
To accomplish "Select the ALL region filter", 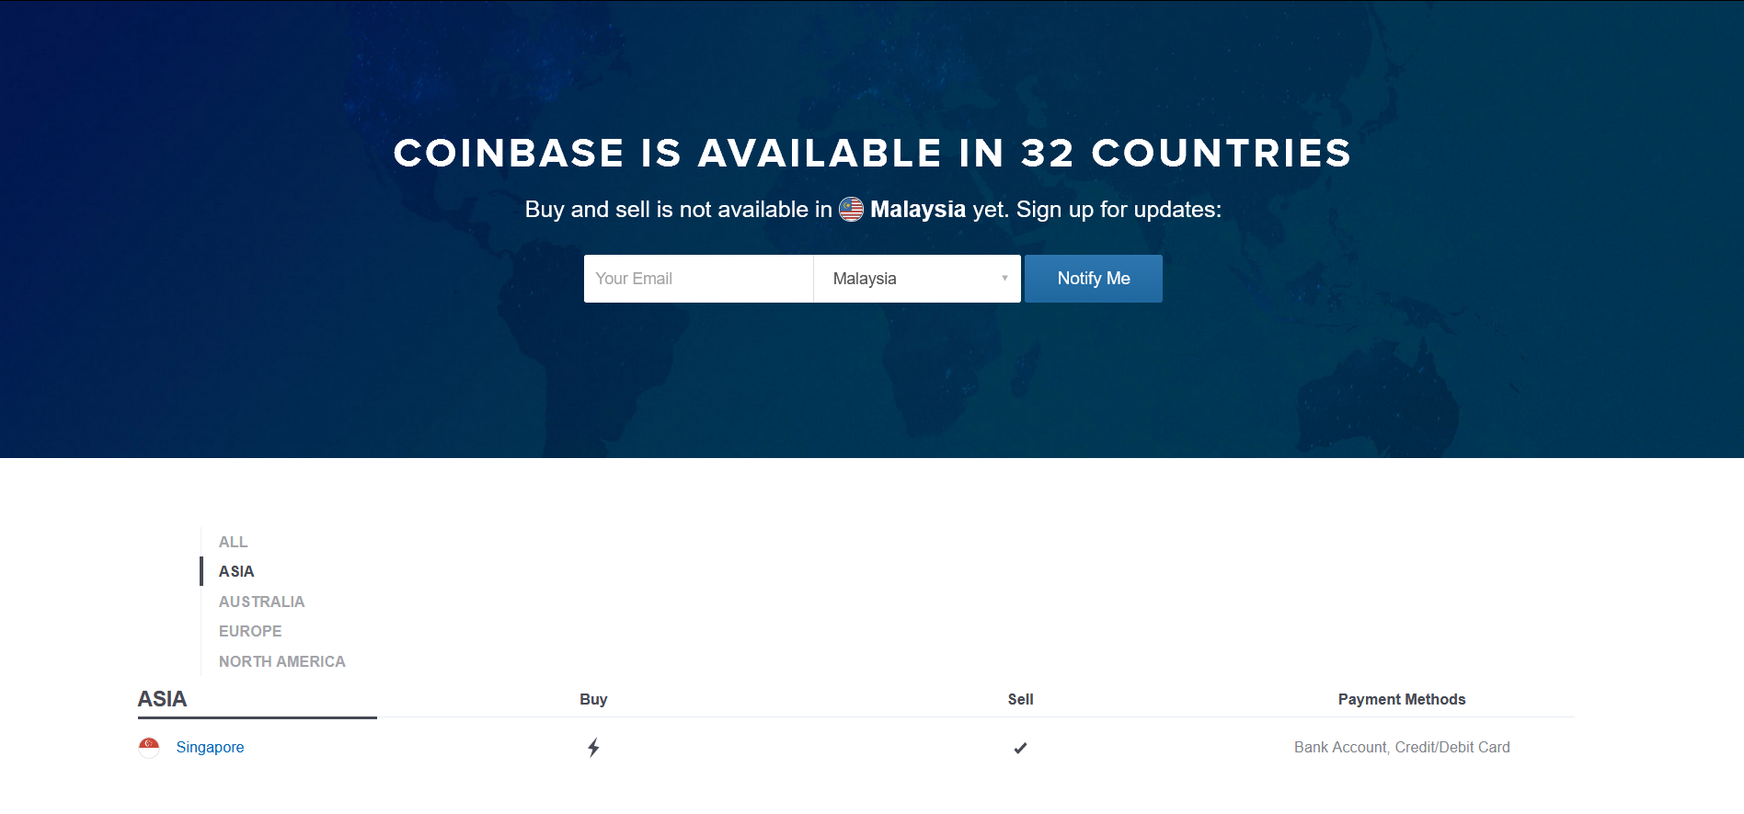I will (x=233, y=542).
